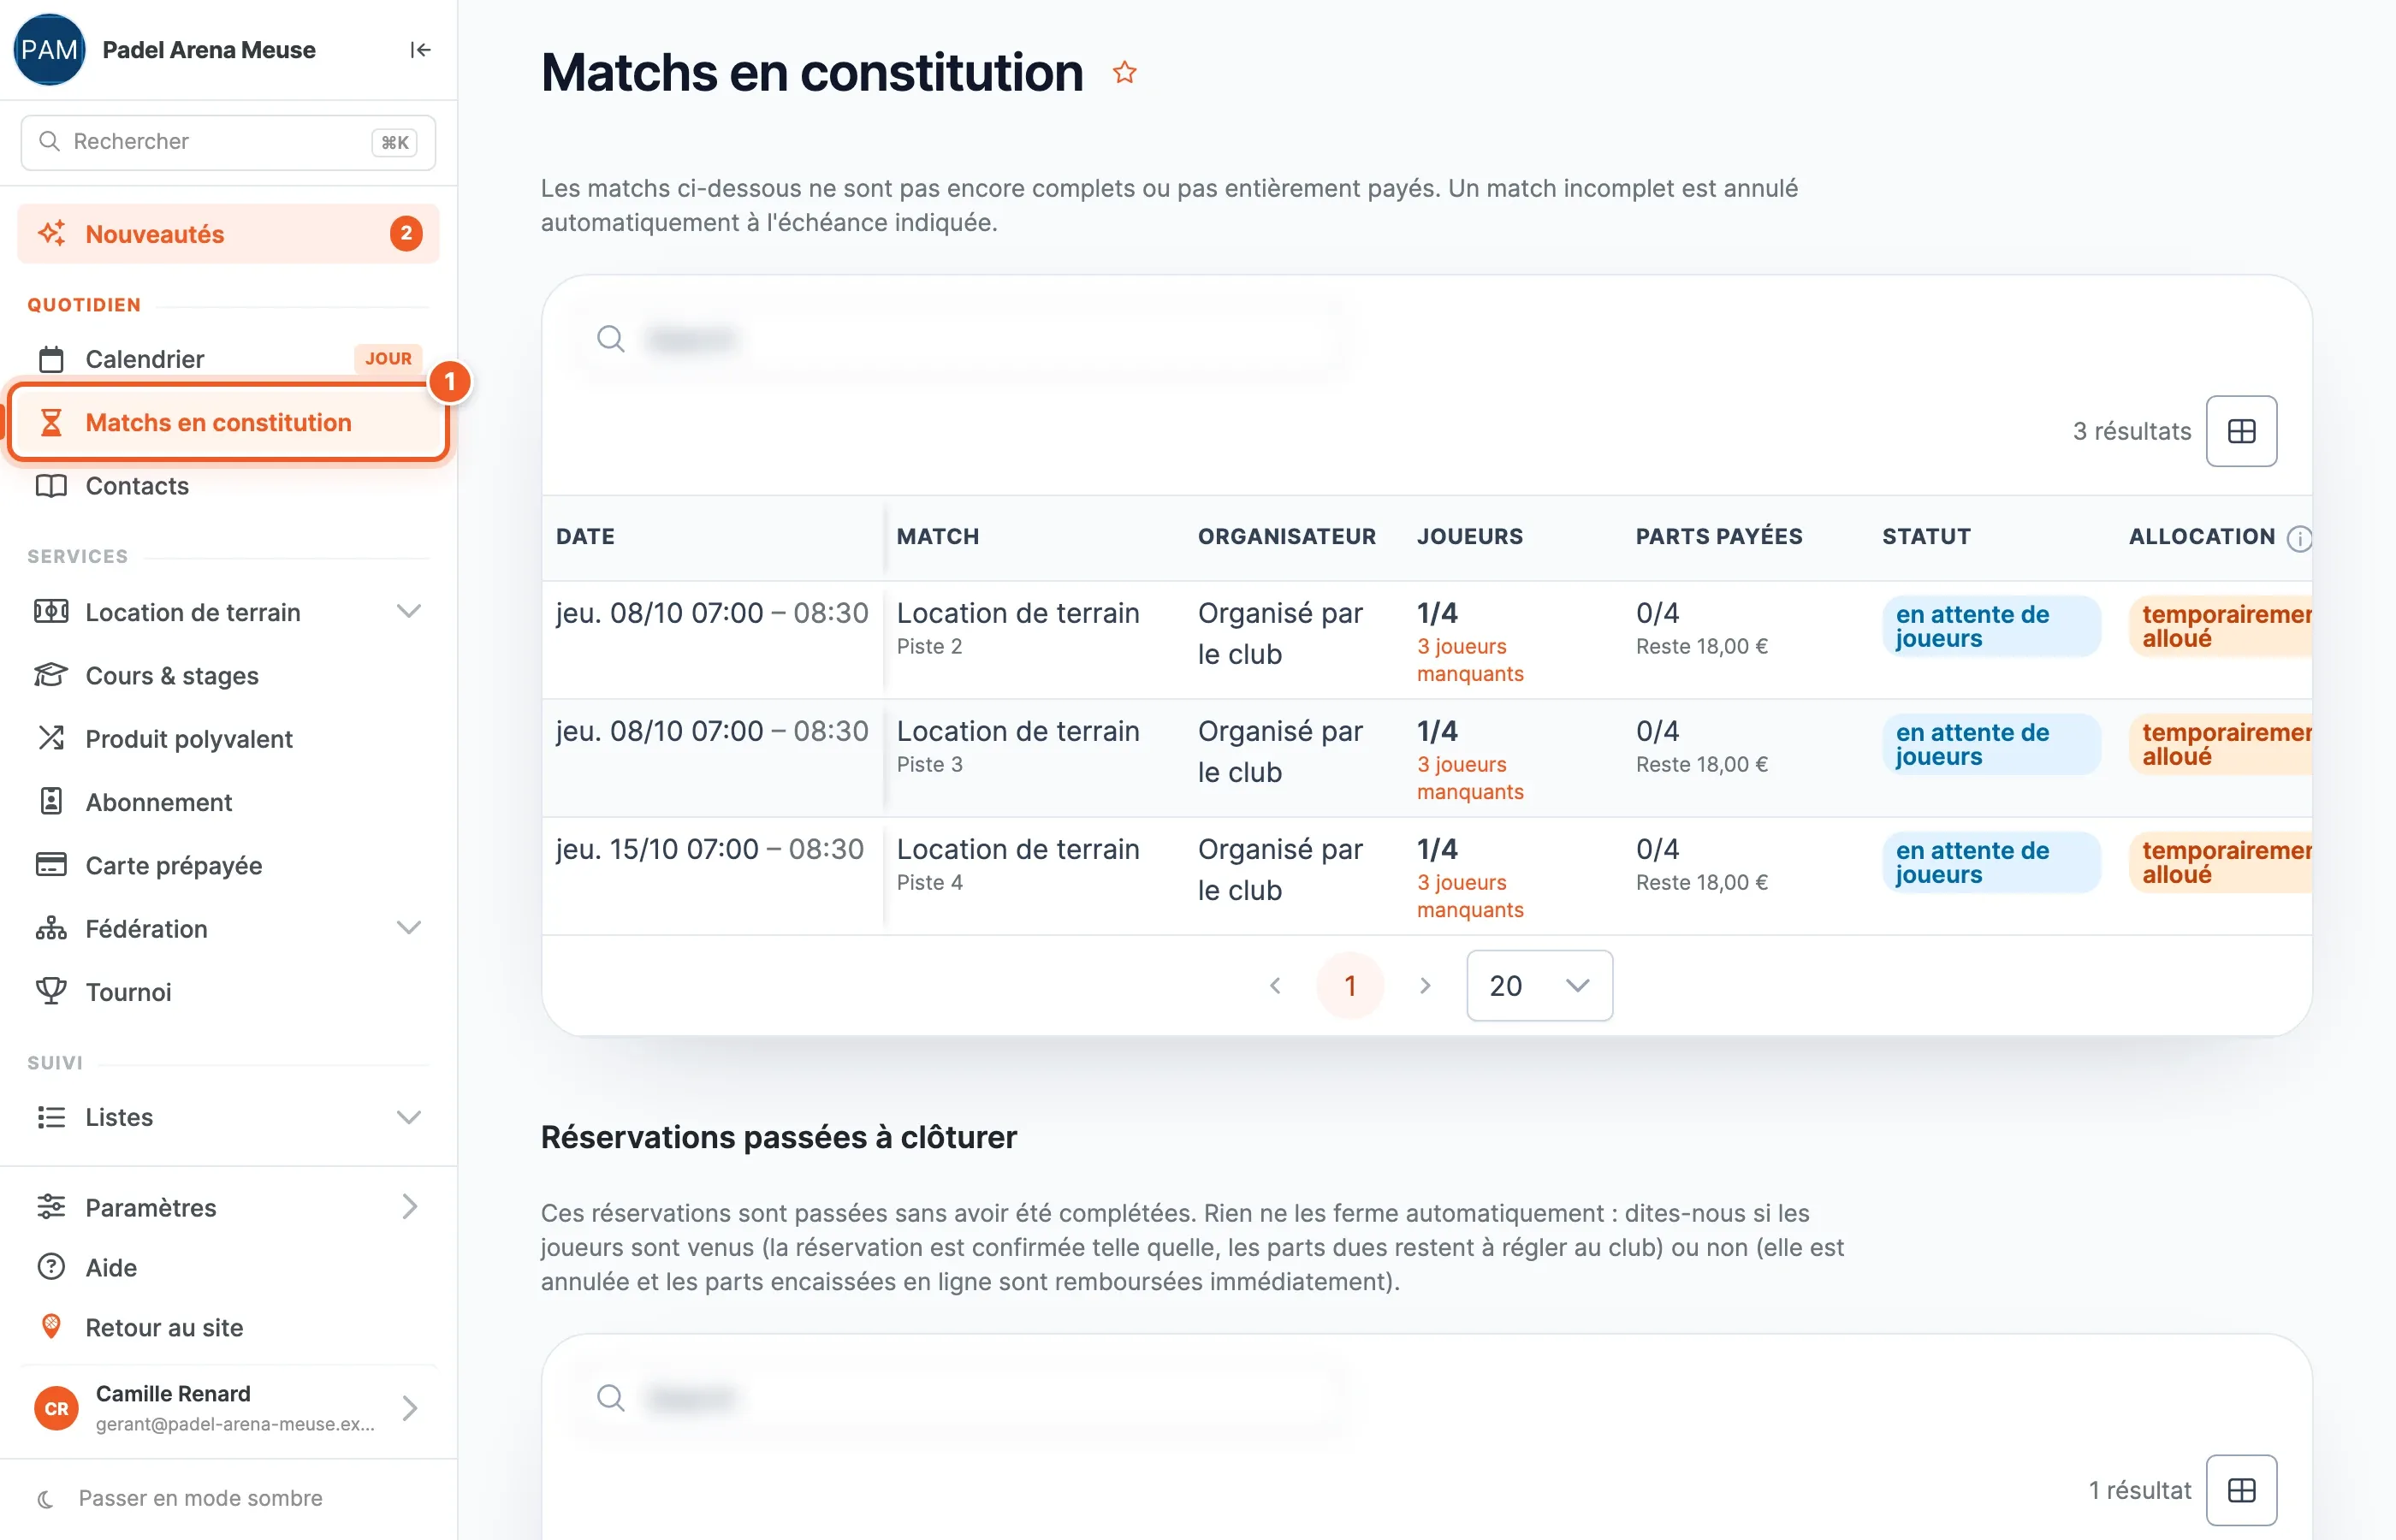Viewport: 2396px width, 1540px height.
Task: Open Carte prépayée section
Action: [228, 865]
